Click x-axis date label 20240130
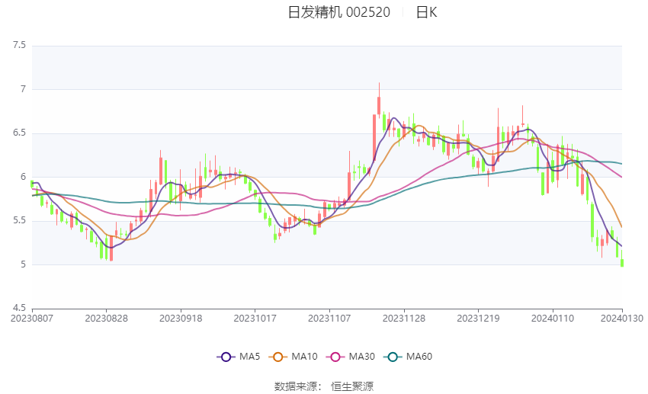The width and height of the screenshot is (648, 394). pyautogui.click(x=622, y=319)
